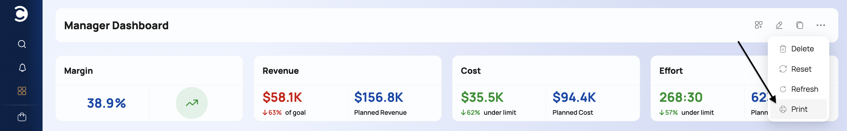This screenshot has height=131, width=847.
Task: Click the green margin trend indicator
Action: pyautogui.click(x=192, y=103)
